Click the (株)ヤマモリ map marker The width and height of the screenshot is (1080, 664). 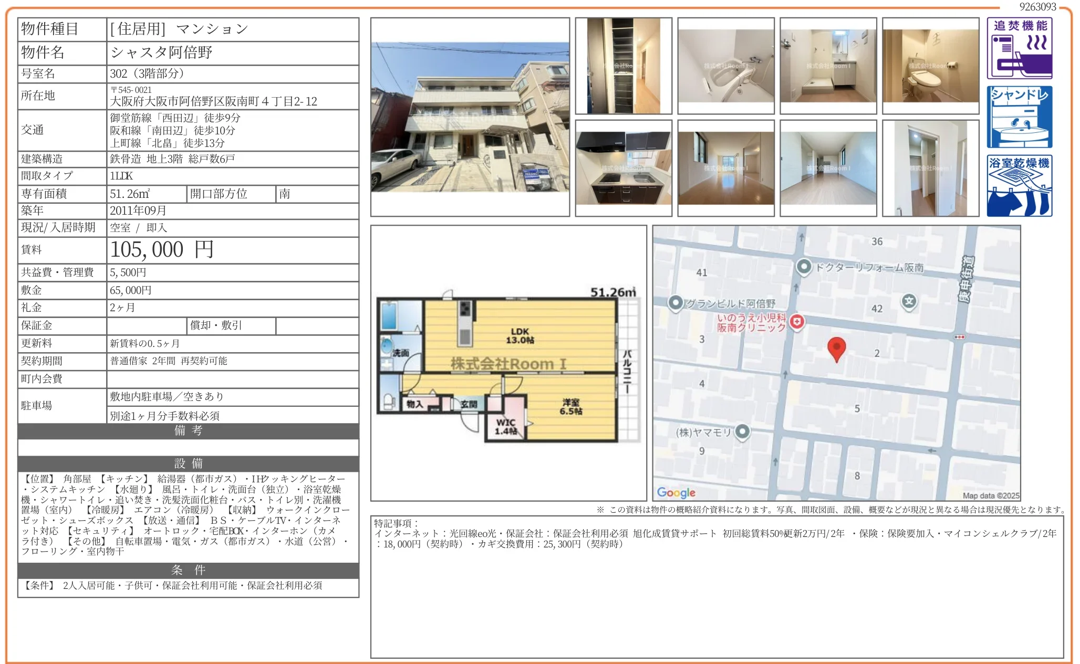tap(742, 431)
